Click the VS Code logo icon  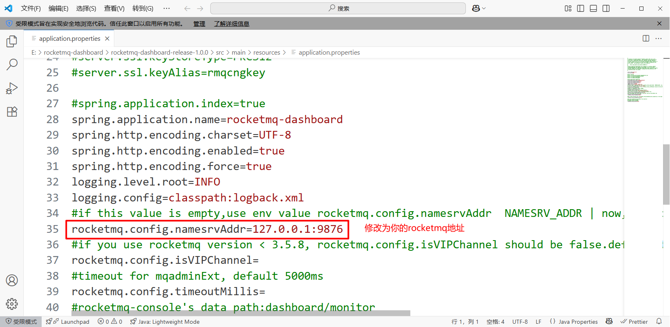point(9,8)
